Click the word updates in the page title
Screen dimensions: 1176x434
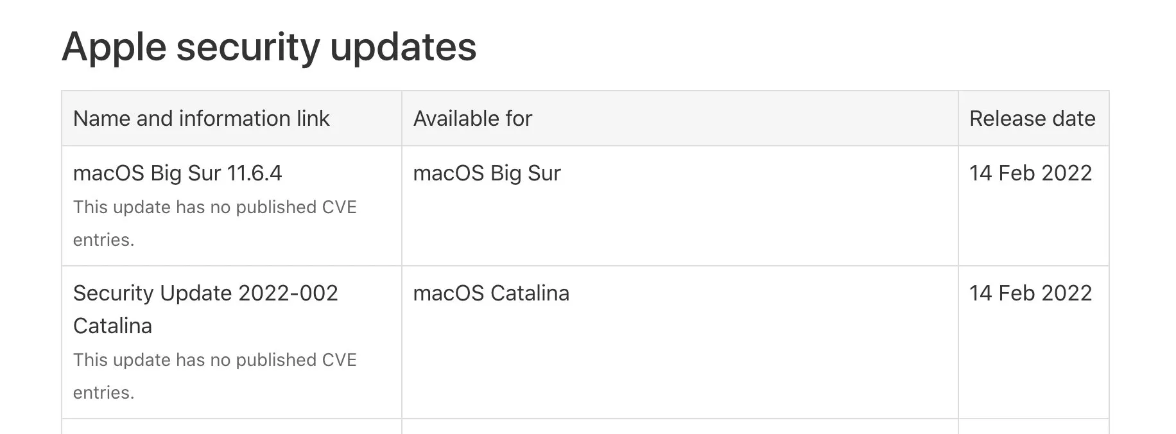click(x=403, y=48)
